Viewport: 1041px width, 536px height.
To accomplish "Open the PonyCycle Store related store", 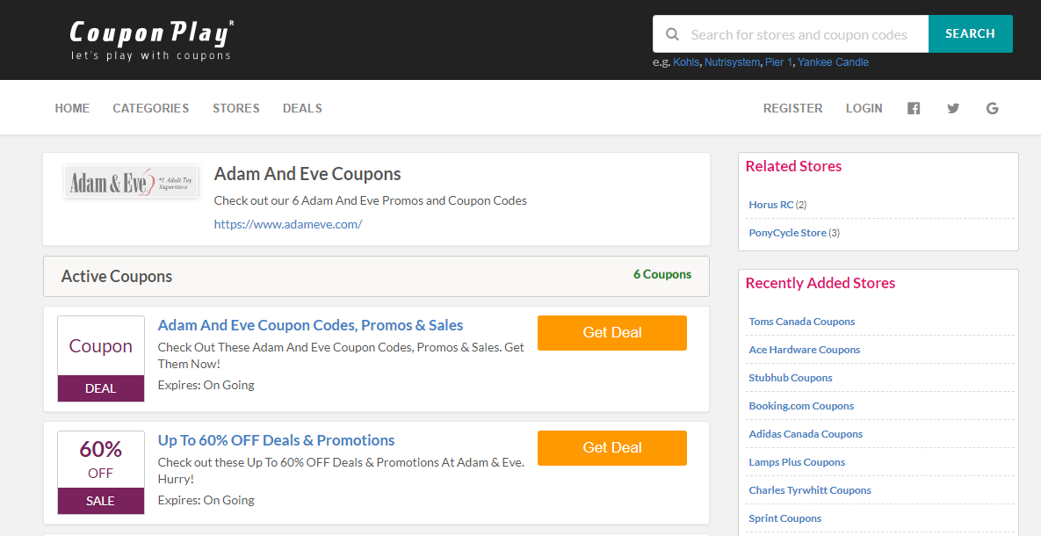I will [787, 233].
